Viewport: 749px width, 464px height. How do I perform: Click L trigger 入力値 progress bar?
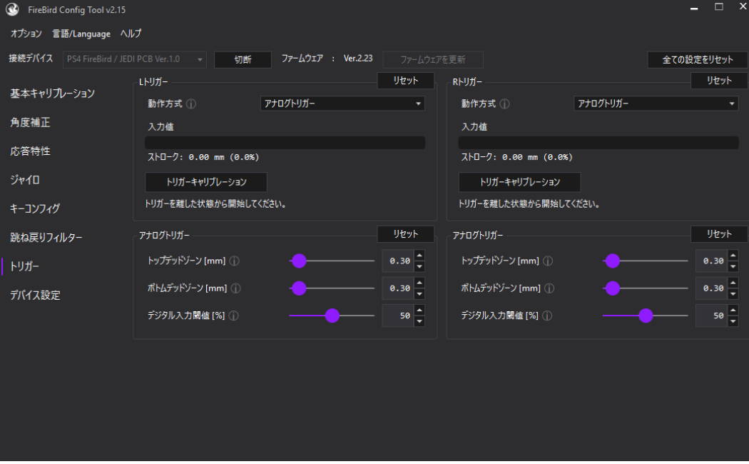pyautogui.click(x=285, y=142)
